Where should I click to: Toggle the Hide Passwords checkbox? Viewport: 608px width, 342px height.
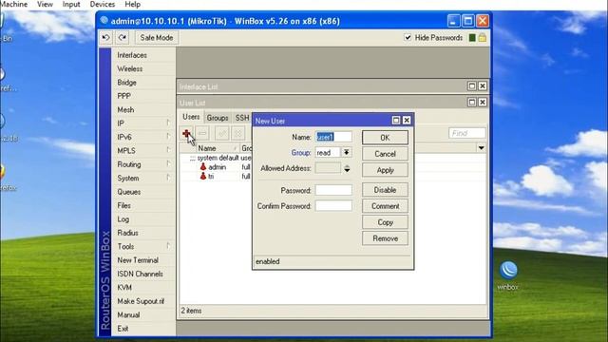(x=408, y=38)
